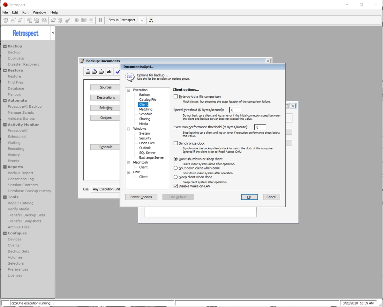Screen dimensions: 383x307
Task: Click the 'ab|' rename icon in Backup: Documents
Action: [x=109, y=72]
